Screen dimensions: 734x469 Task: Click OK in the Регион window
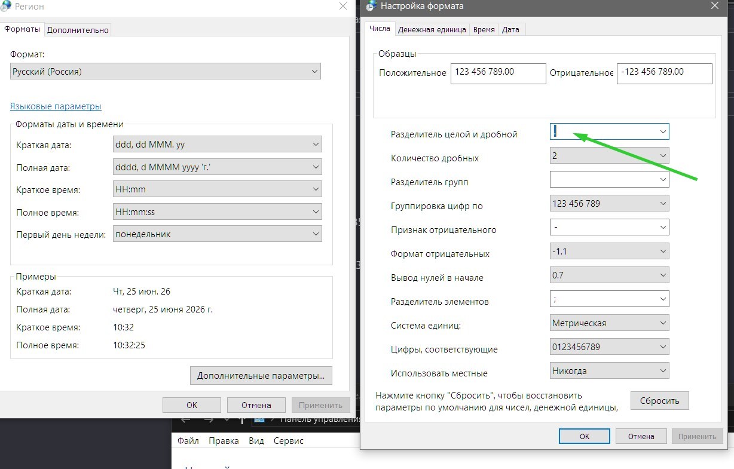click(x=192, y=404)
